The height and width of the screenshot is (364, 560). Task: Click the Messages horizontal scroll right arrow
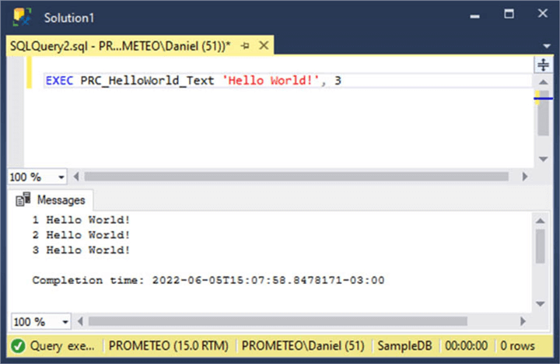click(x=523, y=321)
